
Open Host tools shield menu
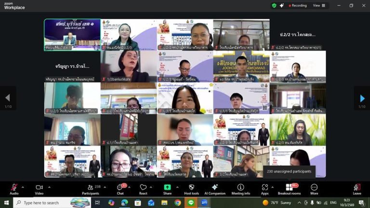[x=191, y=188]
